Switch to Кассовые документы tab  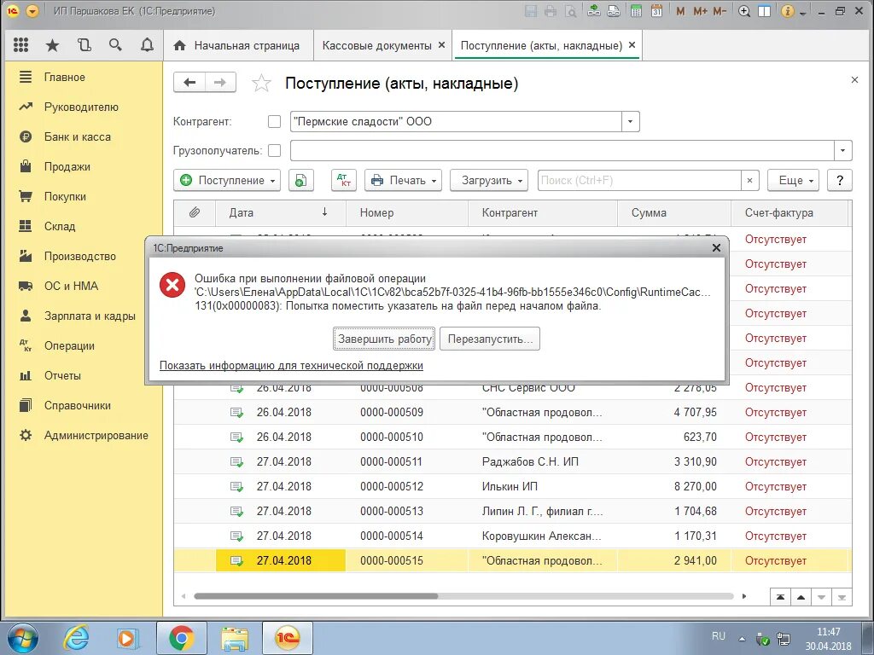point(376,46)
